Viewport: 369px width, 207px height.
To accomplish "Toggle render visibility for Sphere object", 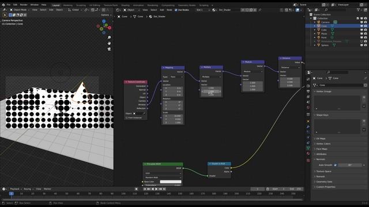I will click(366, 45).
